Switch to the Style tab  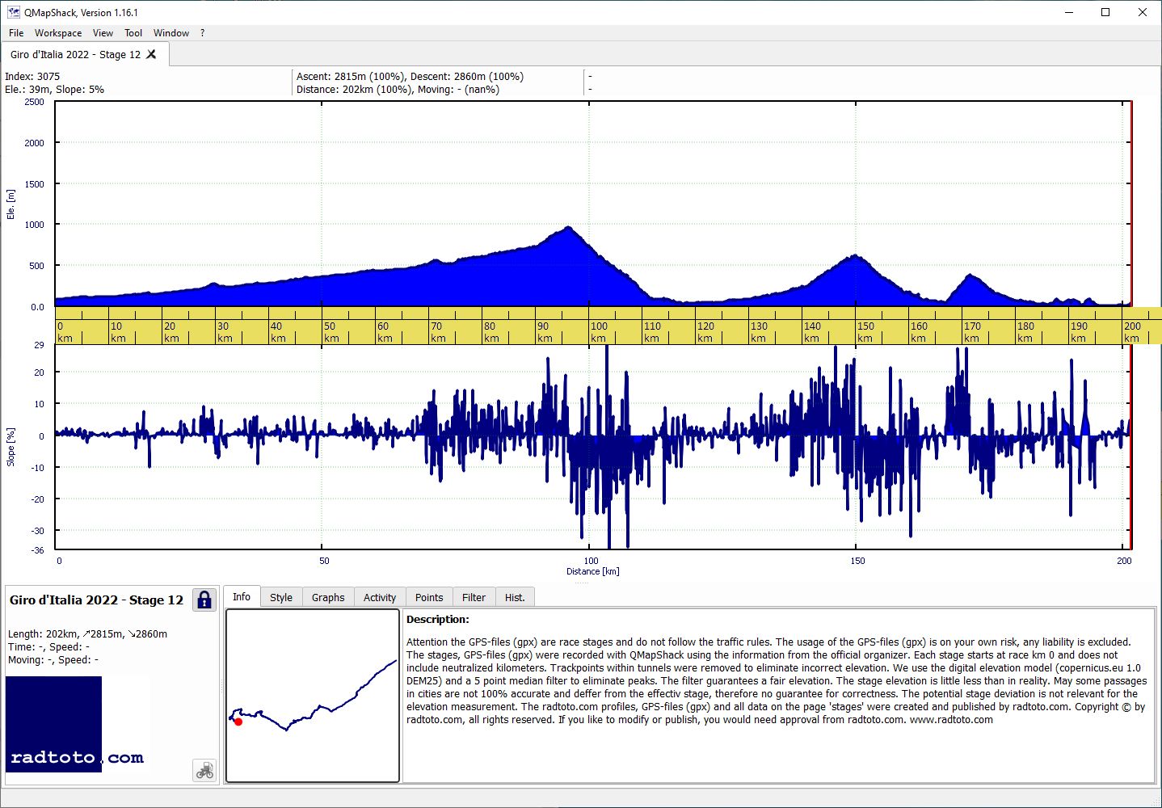281,597
